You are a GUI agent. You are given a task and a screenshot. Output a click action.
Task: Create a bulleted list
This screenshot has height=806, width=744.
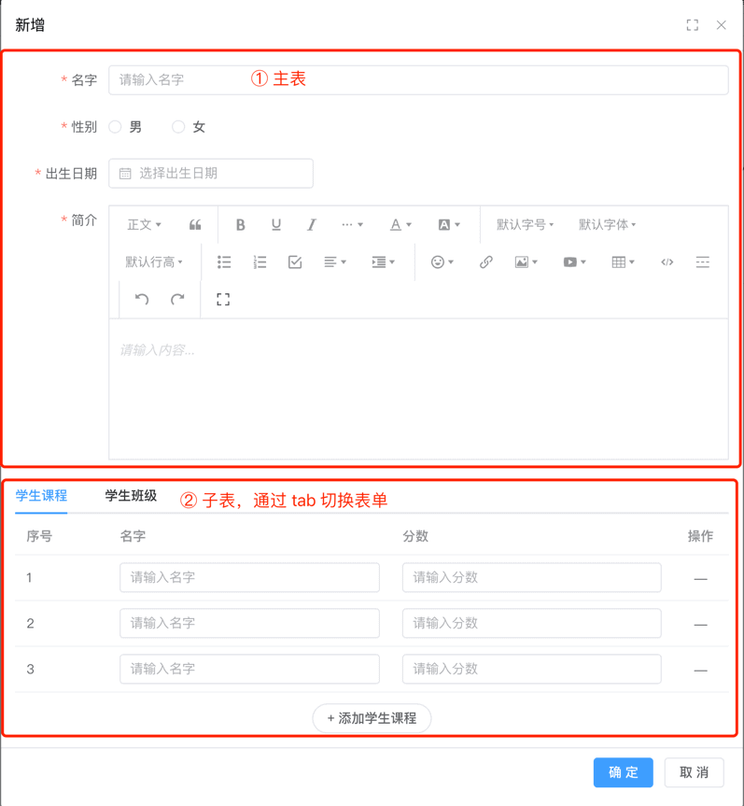224,262
